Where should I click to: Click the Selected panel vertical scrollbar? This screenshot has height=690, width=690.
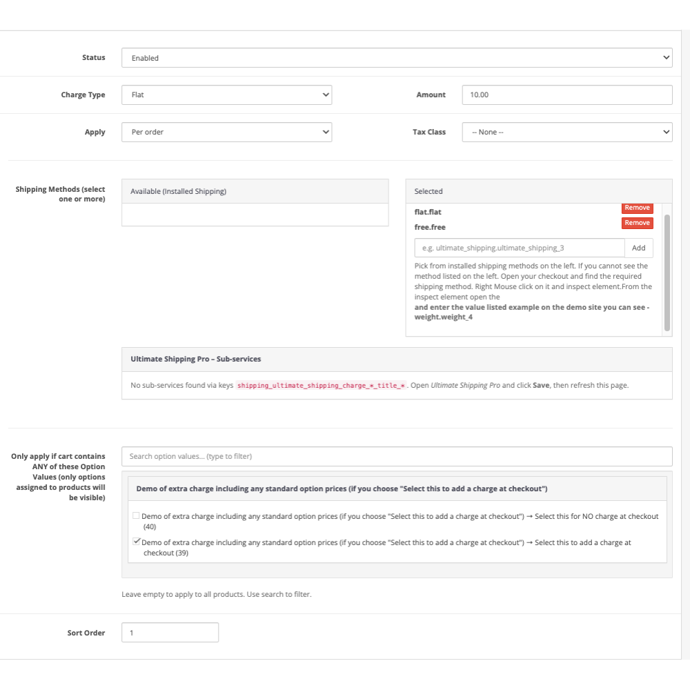coord(667,273)
